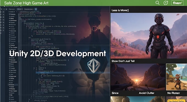Click the 'Show Don't Just Tell' caption
The image size is (187, 102).
point(123,61)
